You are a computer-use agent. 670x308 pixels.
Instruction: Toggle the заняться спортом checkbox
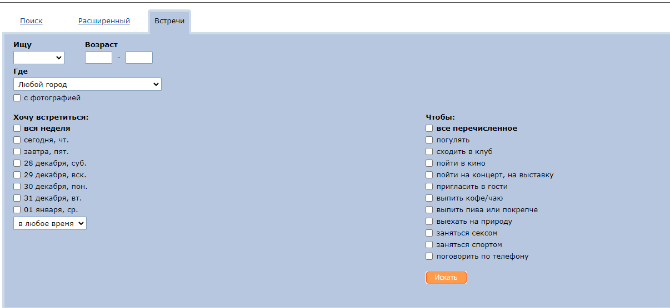[x=429, y=245]
